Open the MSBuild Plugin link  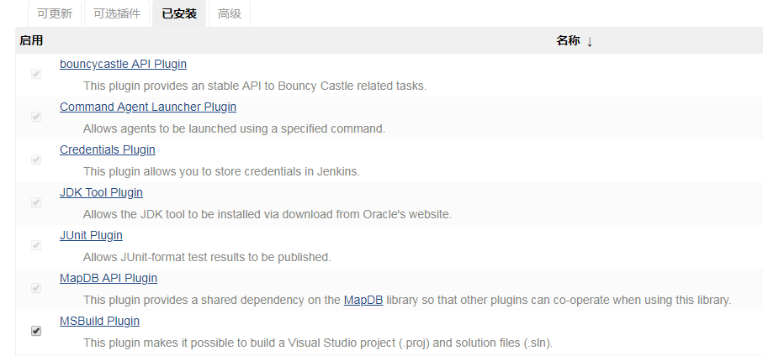pyautogui.click(x=100, y=321)
